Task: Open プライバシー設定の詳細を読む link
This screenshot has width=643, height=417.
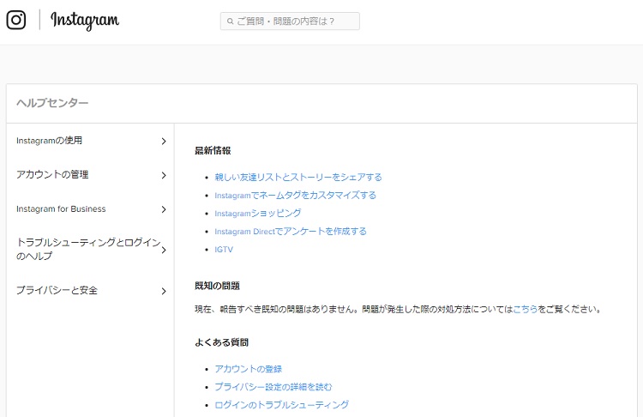Action: (x=273, y=387)
